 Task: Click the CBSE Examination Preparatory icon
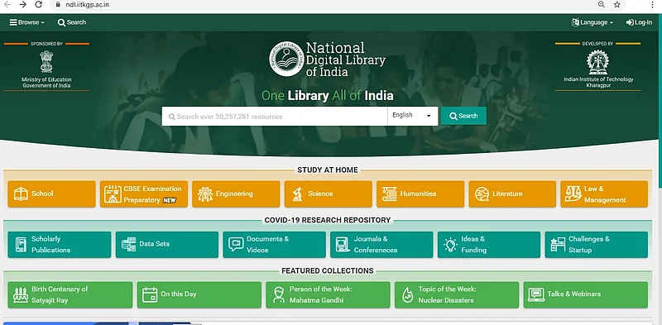[113, 194]
